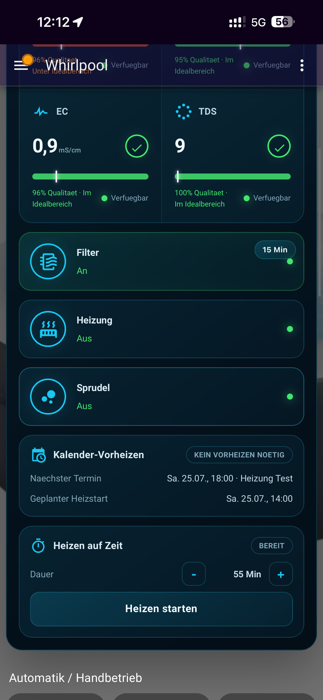Start heating with Heizen starten

pyautogui.click(x=161, y=609)
